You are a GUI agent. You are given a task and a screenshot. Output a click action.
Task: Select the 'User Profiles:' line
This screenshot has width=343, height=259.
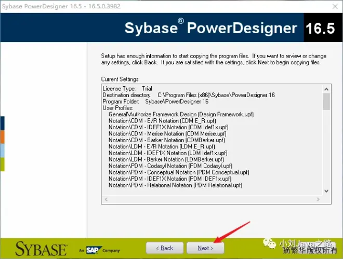click(x=117, y=108)
